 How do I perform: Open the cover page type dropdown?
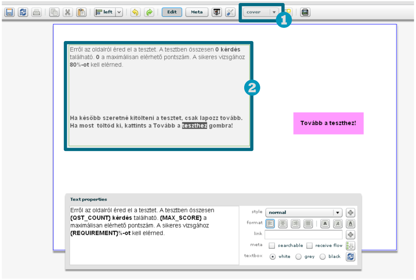274,12
